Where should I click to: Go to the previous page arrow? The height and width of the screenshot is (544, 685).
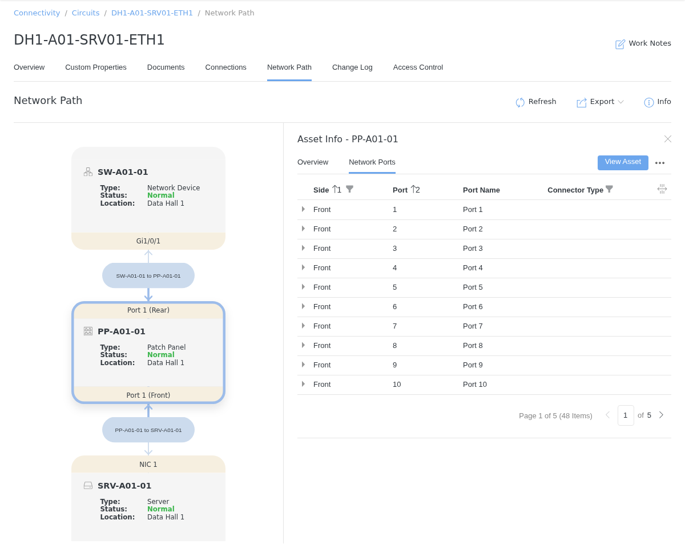click(x=607, y=415)
